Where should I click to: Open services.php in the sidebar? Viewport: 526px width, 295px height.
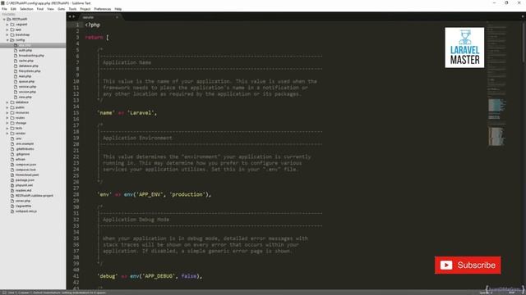[x=27, y=87]
